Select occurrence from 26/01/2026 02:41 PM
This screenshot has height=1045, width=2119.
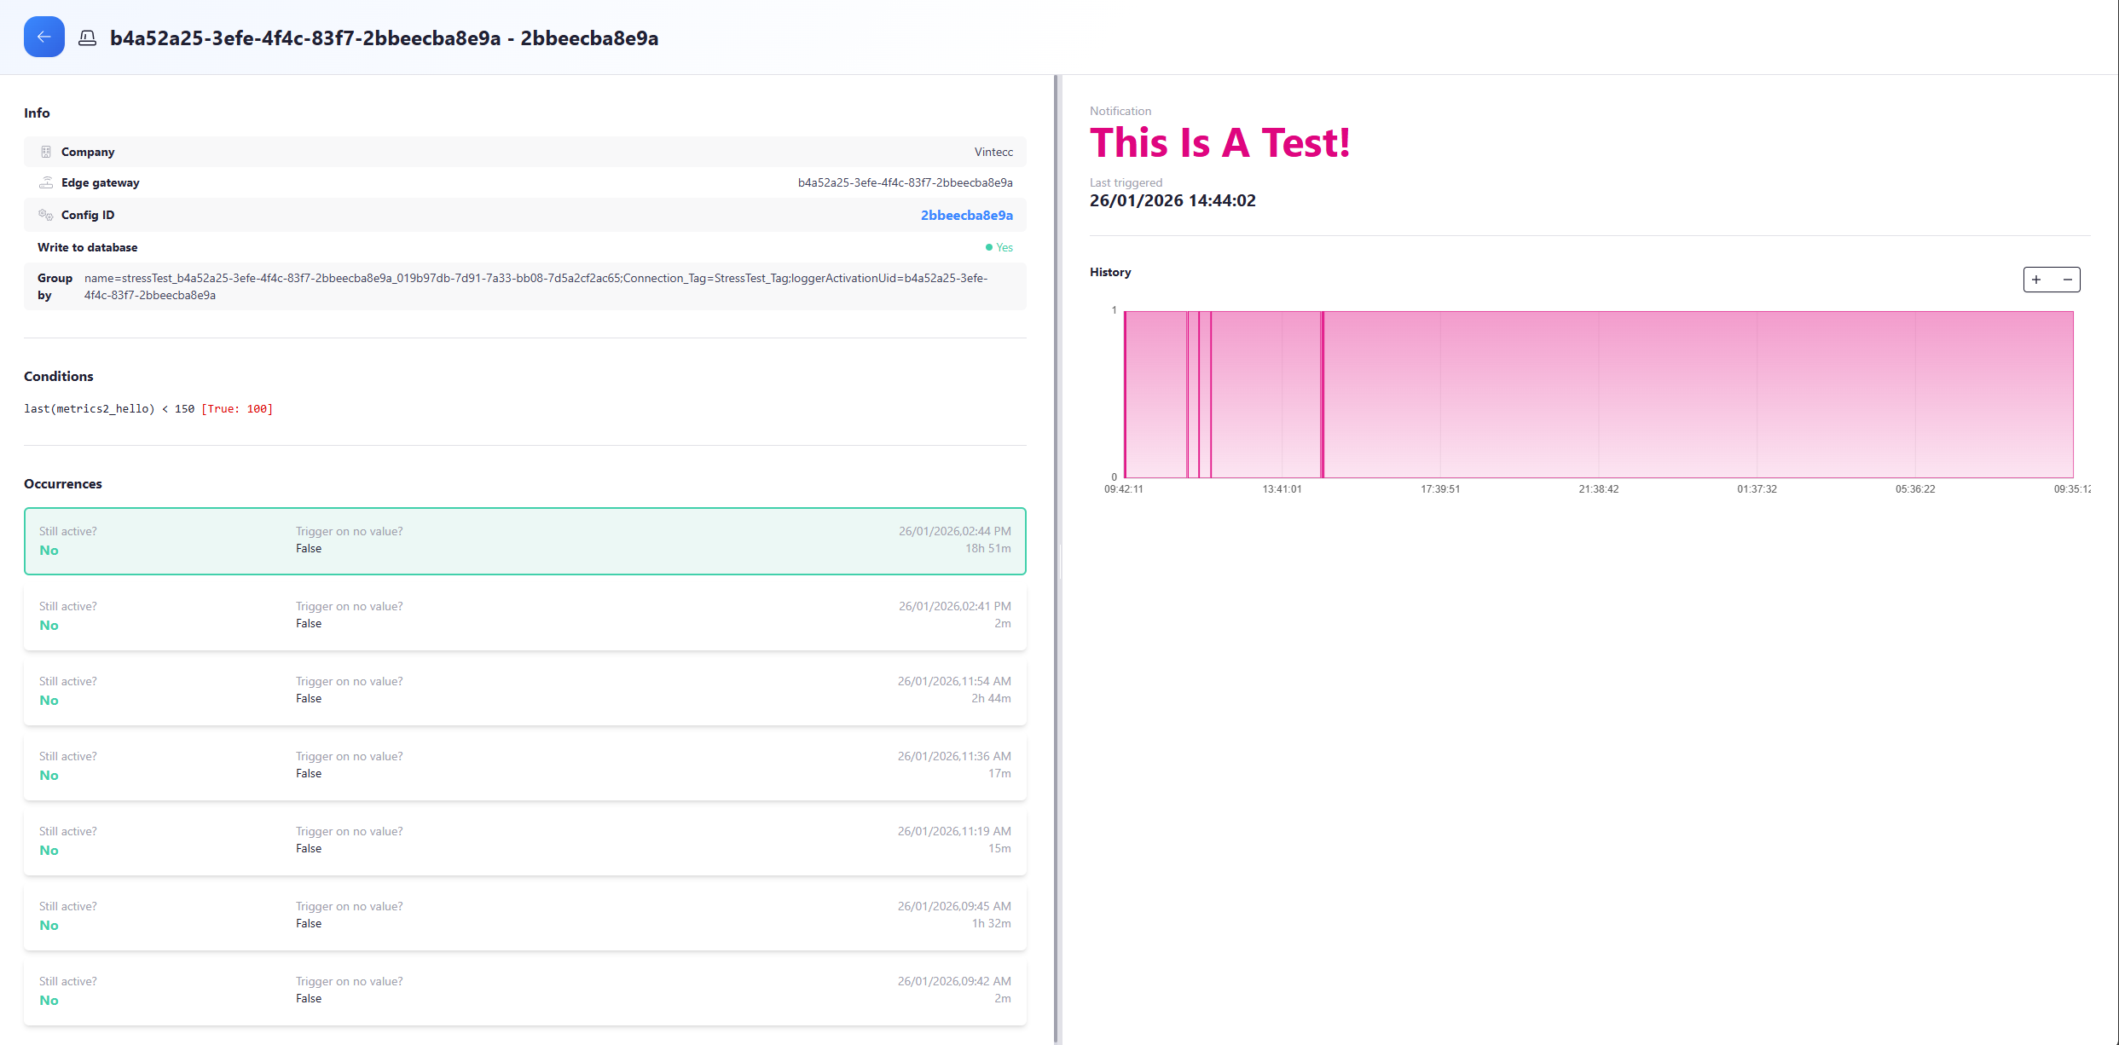pyautogui.click(x=525, y=616)
